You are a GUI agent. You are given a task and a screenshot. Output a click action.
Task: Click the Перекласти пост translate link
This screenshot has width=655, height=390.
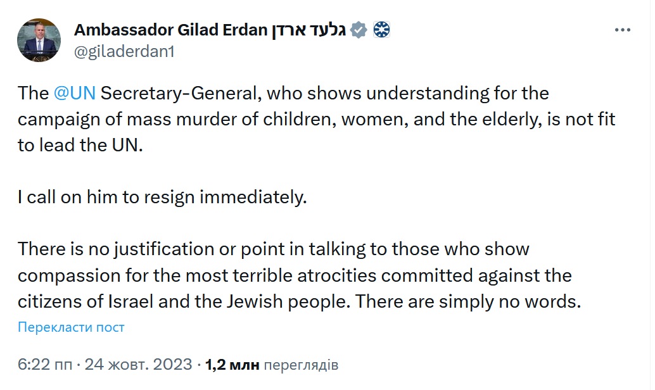pos(71,327)
